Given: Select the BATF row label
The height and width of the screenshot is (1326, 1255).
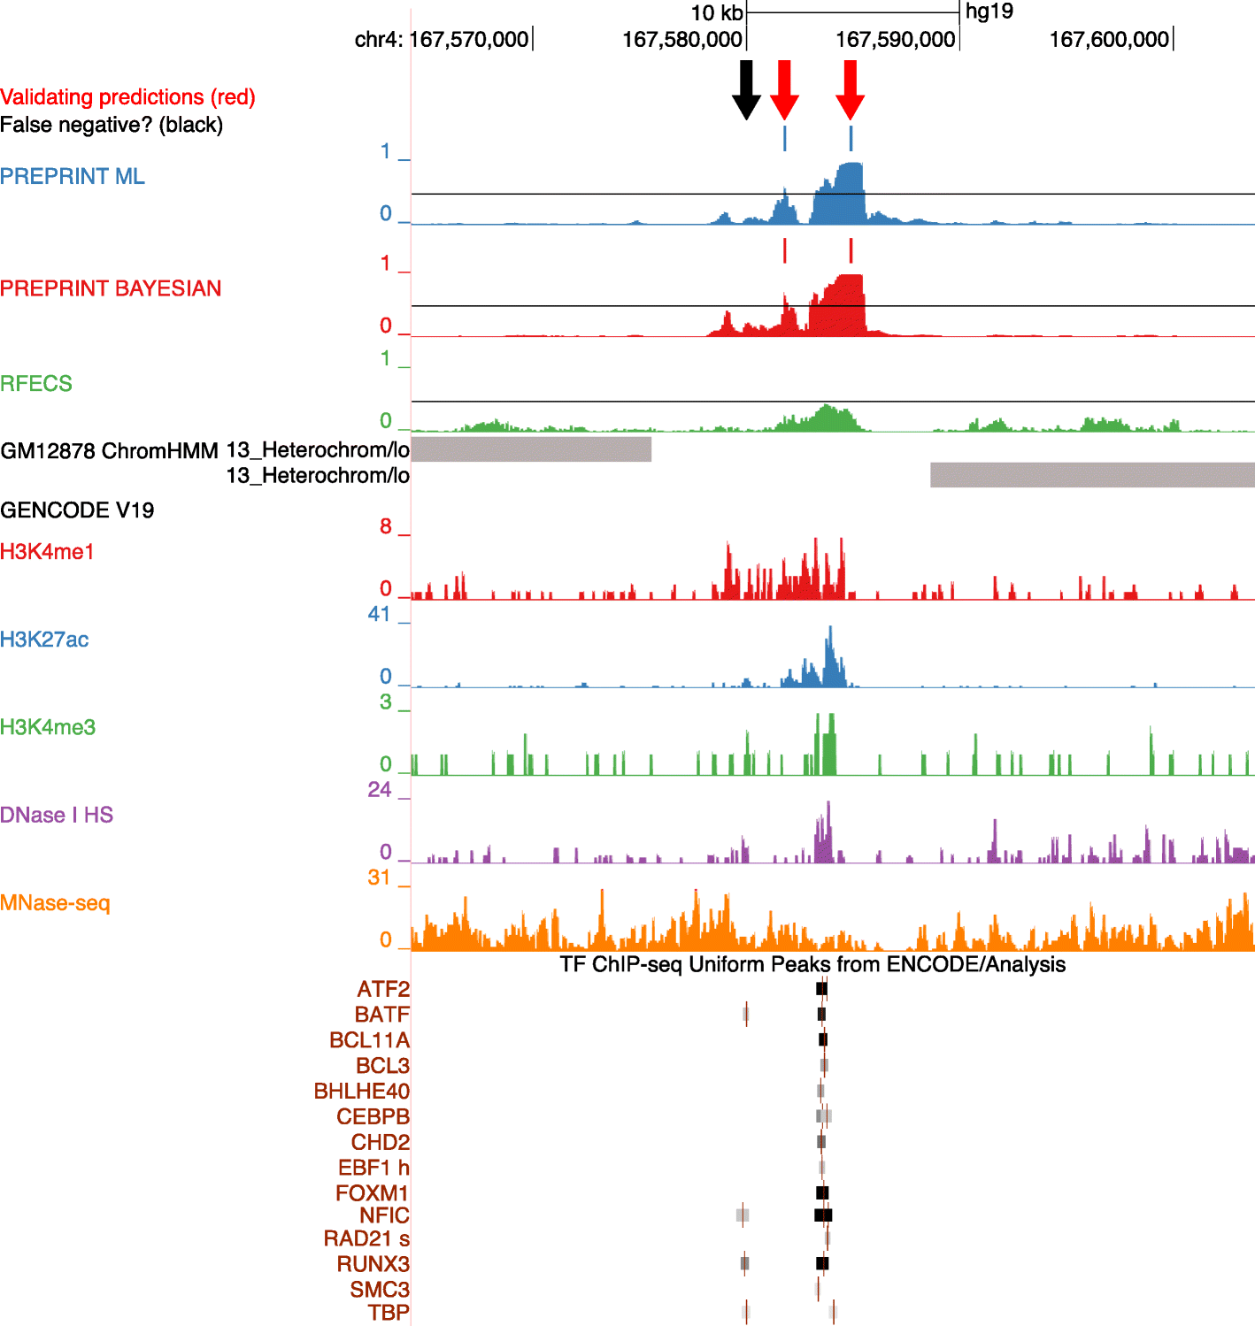Looking at the screenshot, I should pyautogui.click(x=382, y=1015).
